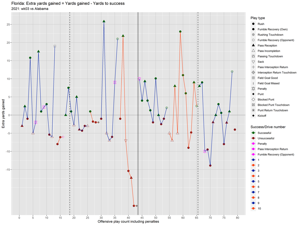300x225 pixels.
Task: Click the last red point at play 79
Action: tap(235, 130)
